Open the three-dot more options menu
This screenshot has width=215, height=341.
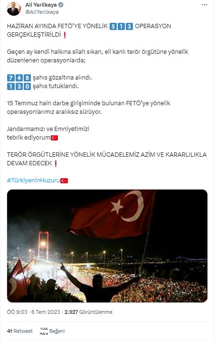pos(205,5)
